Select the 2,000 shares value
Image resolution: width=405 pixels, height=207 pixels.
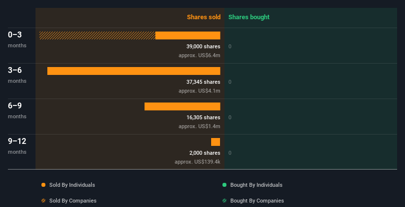coord(205,153)
